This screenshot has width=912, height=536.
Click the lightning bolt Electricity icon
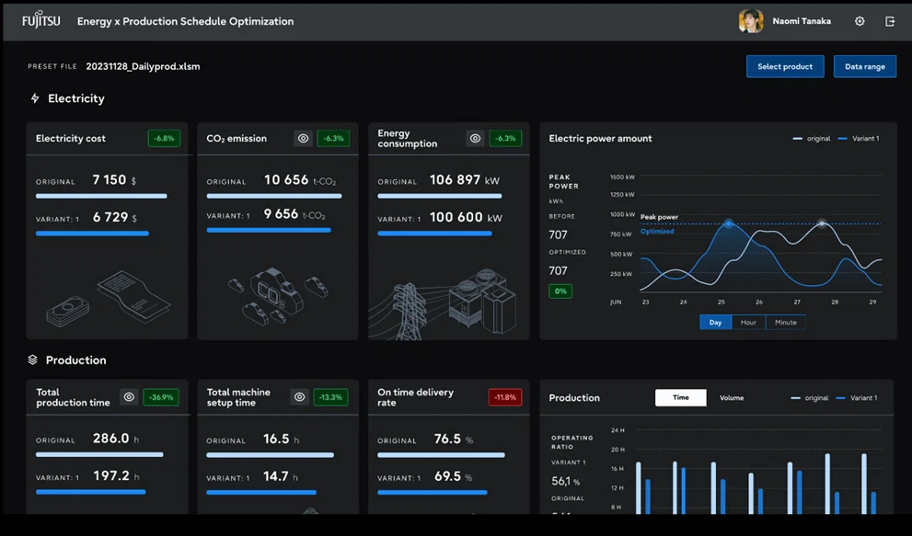click(35, 98)
